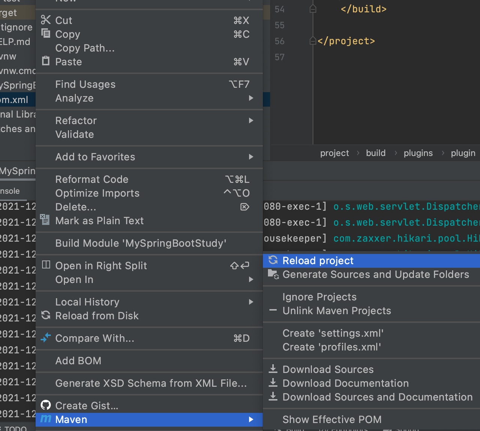The image size is (480, 431).
Task: Click the Reload from Disk refresh icon
Action: [x=46, y=315]
